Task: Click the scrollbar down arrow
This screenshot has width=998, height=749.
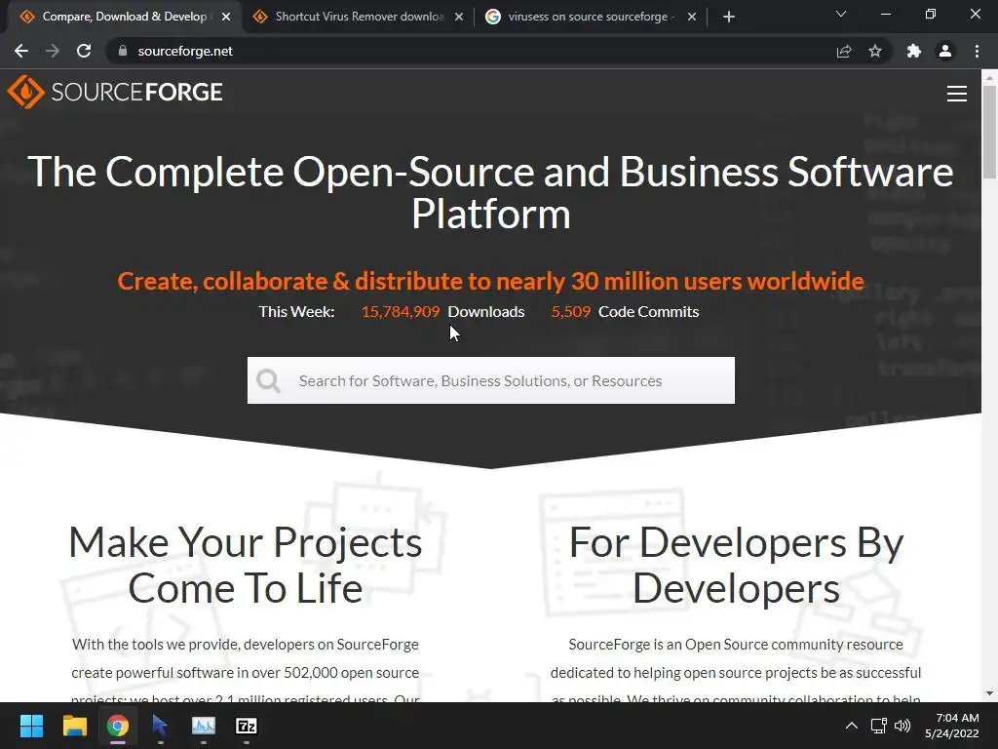Action: [989, 693]
